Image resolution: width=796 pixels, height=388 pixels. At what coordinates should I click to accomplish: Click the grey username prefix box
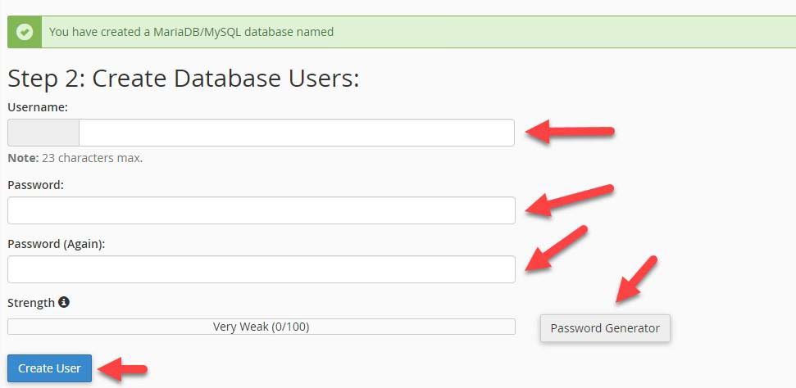tap(43, 133)
